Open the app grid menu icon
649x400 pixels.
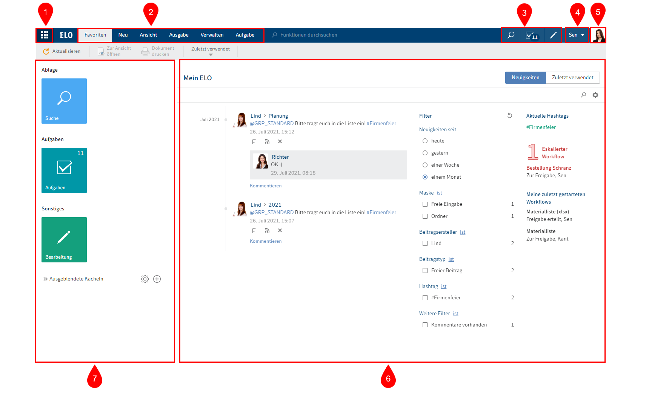[45, 35]
